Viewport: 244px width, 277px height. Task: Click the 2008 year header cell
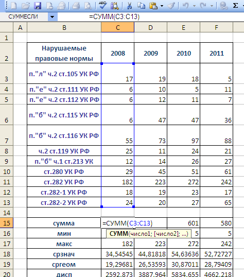[118, 53]
